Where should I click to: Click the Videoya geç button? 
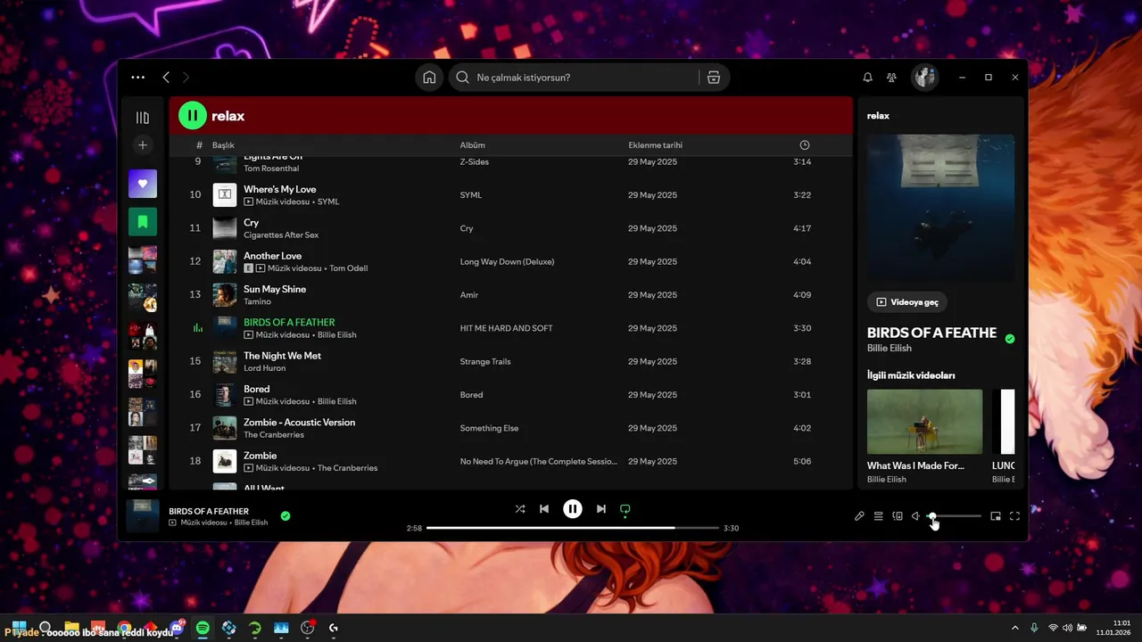tap(907, 302)
